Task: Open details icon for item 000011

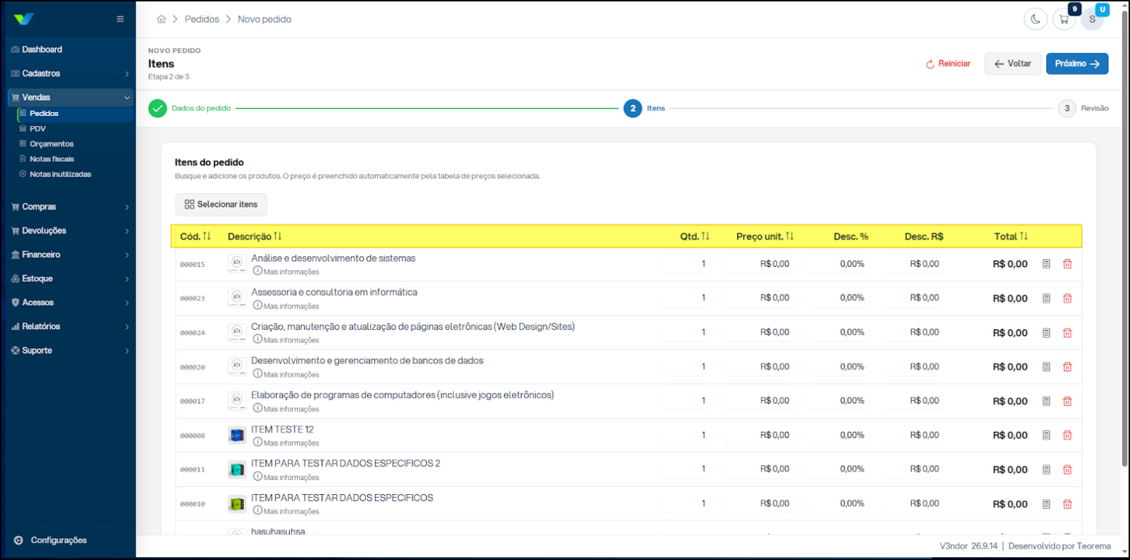Action: (x=1046, y=469)
